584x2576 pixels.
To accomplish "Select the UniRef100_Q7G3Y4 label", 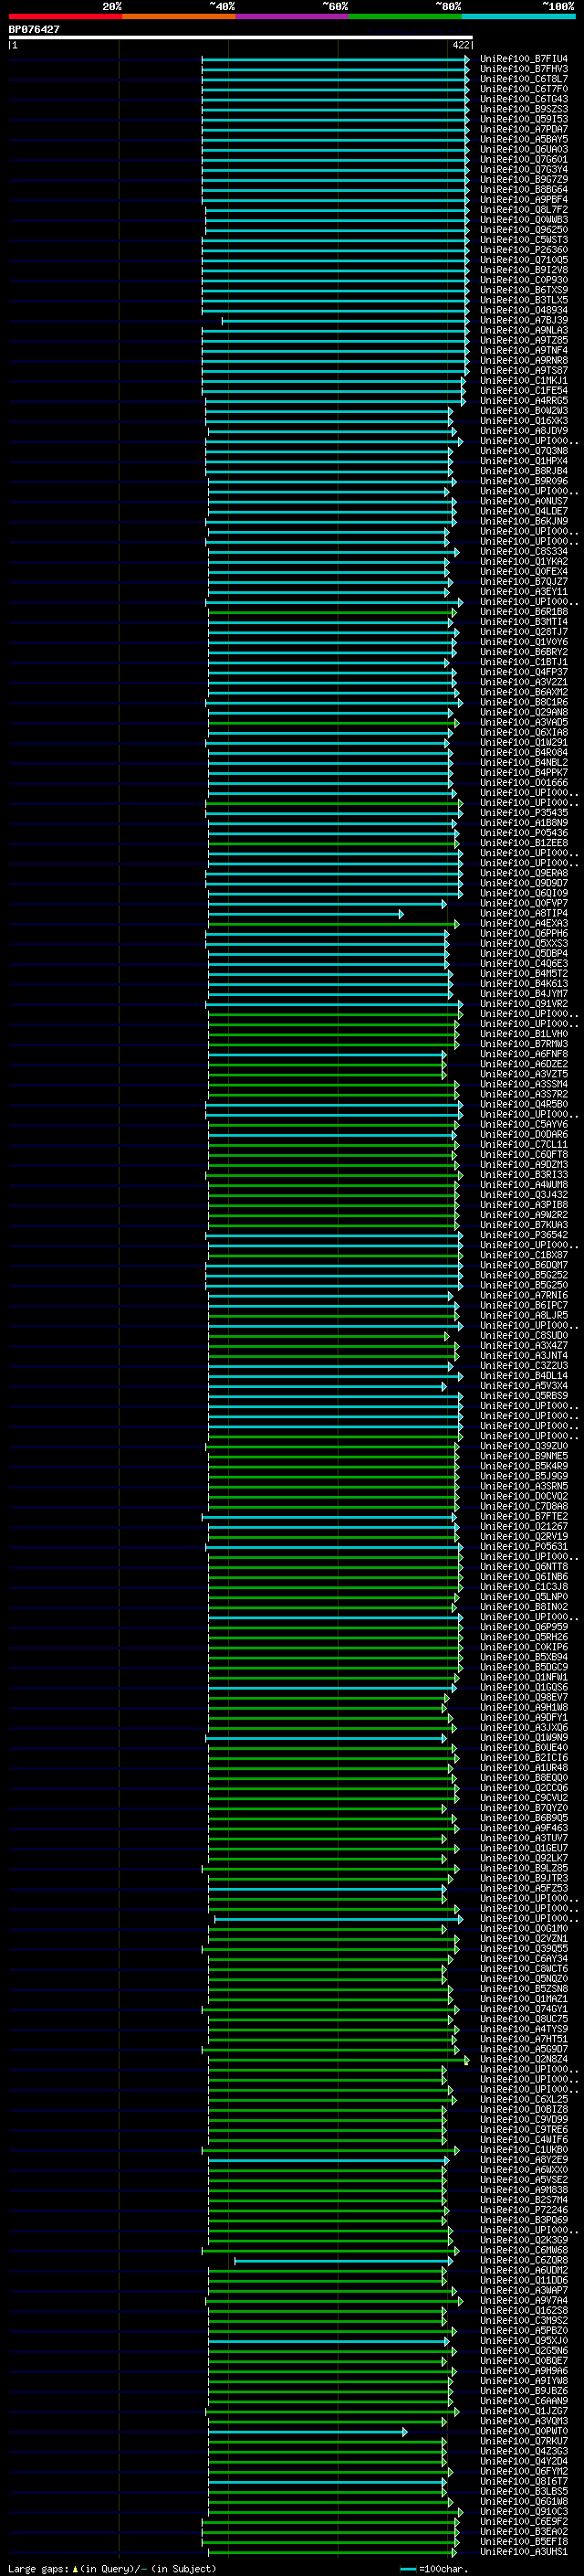I will [523, 169].
